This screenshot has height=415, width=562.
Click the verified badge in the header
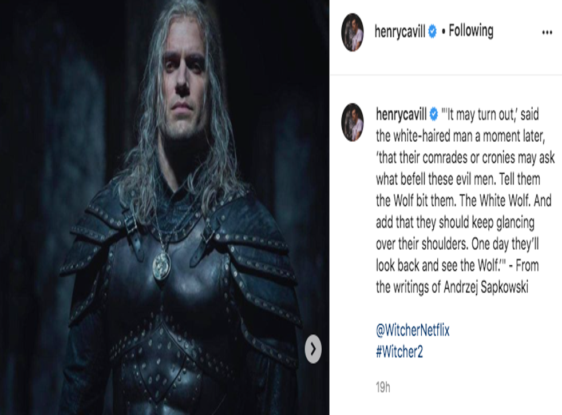(x=433, y=31)
